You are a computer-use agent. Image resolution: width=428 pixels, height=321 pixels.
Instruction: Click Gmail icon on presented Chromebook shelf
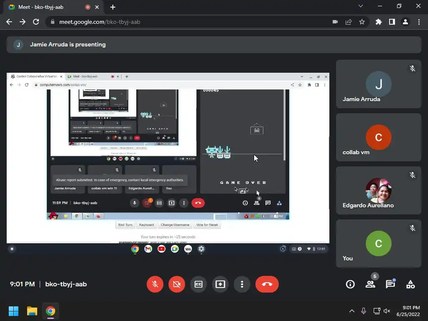pos(148,249)
